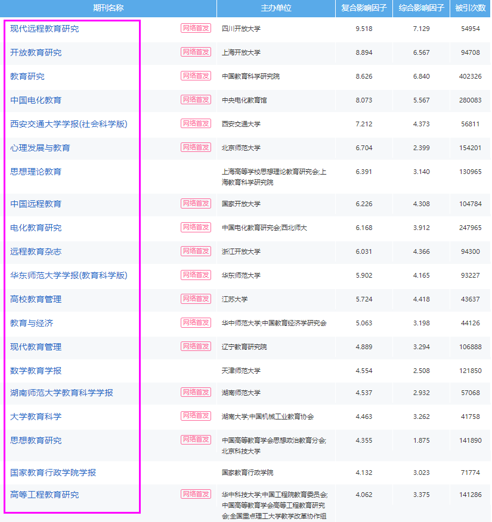Click 网络首发 badge in 中国电化教育 row
492x522 pixels.
196,100
